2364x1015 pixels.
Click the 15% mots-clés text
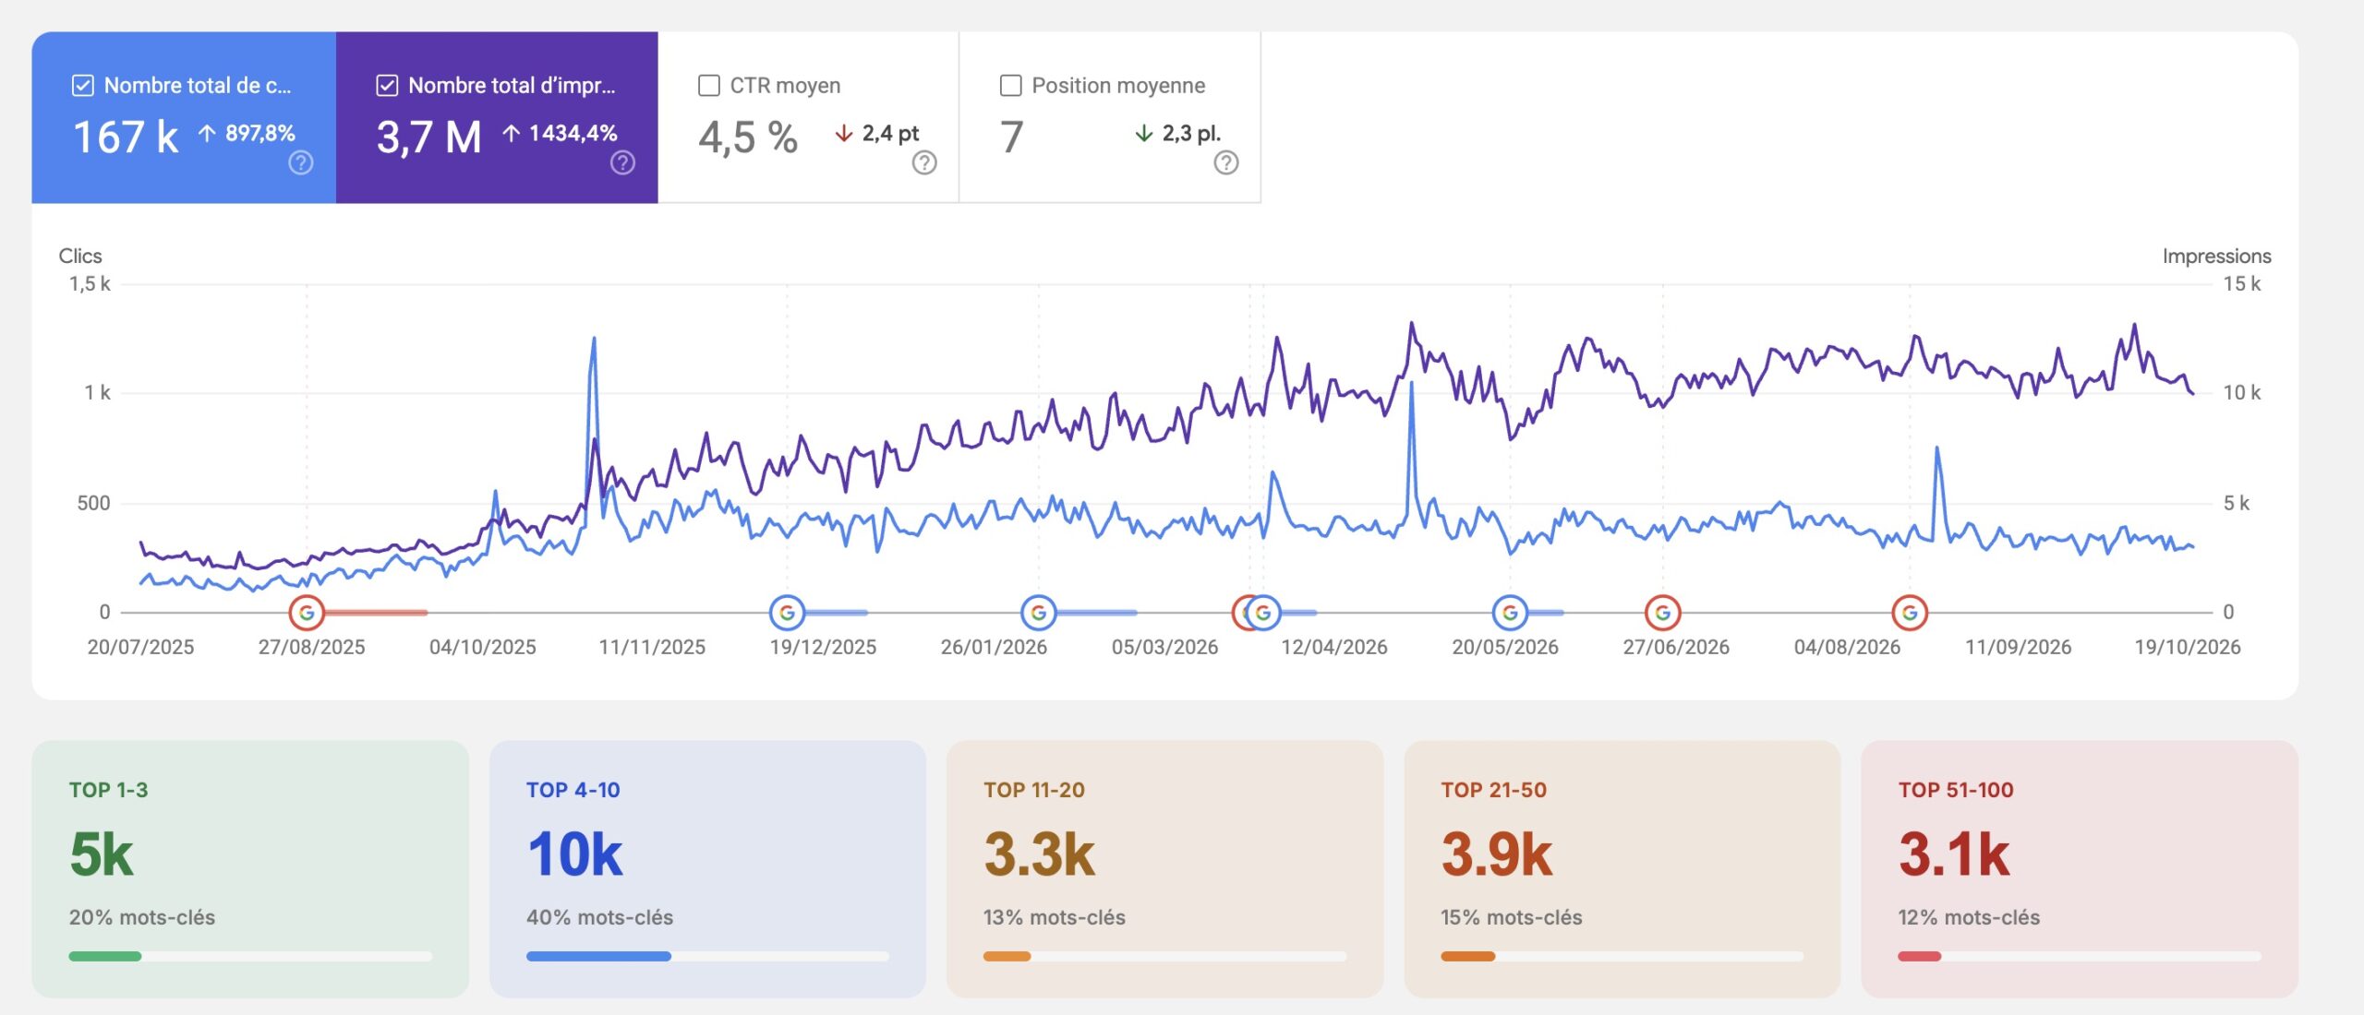click(x=1512, y=918)
